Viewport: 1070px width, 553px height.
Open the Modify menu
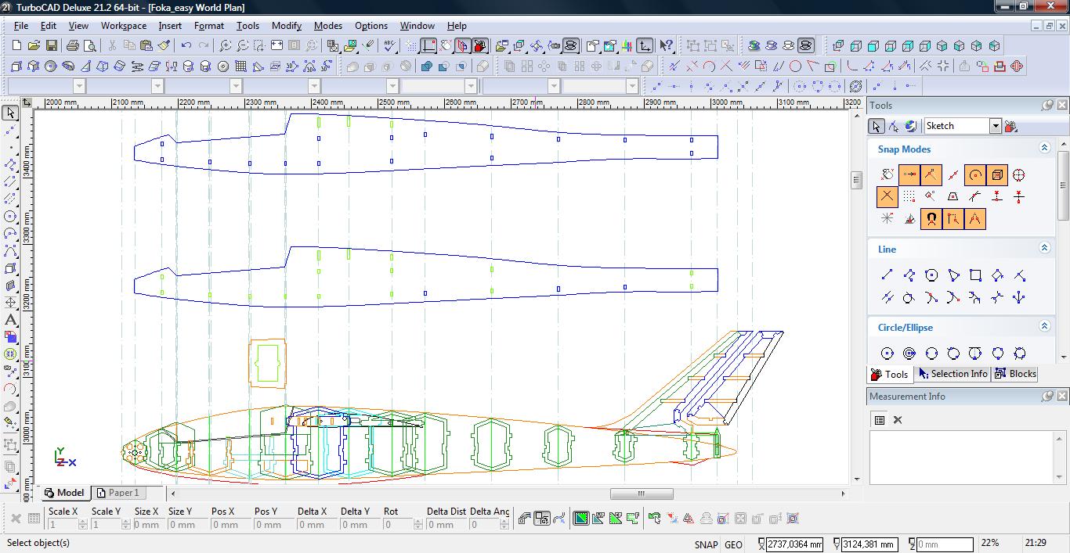[x=286, y=25]
